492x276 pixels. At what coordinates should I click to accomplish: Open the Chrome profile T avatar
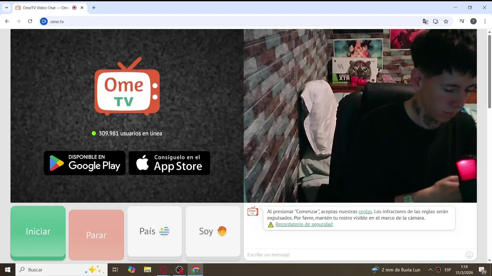click(x=473, y=21)
